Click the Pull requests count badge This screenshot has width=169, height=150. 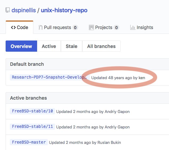click(75, 27)
